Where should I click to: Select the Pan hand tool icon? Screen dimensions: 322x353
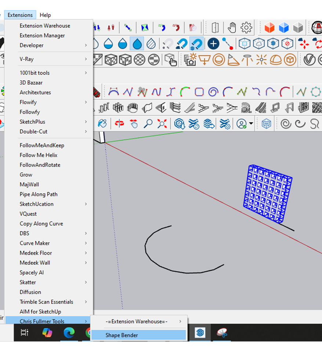pos(232,28)
